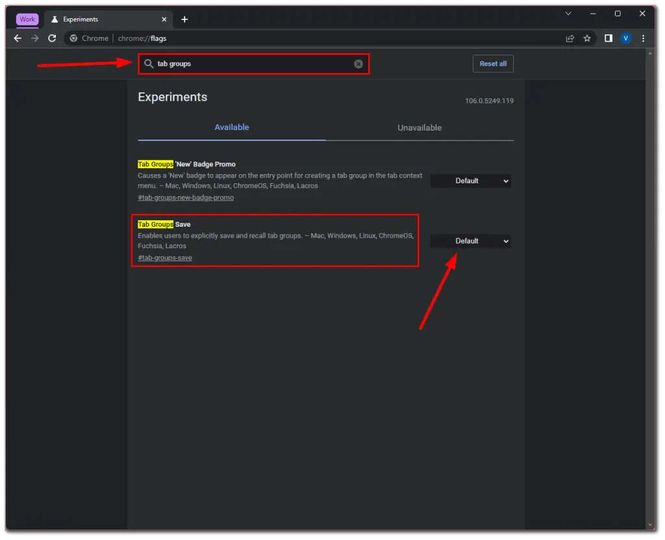
Task: Clear the search with the circled X
Action: (x=358, y=64)
